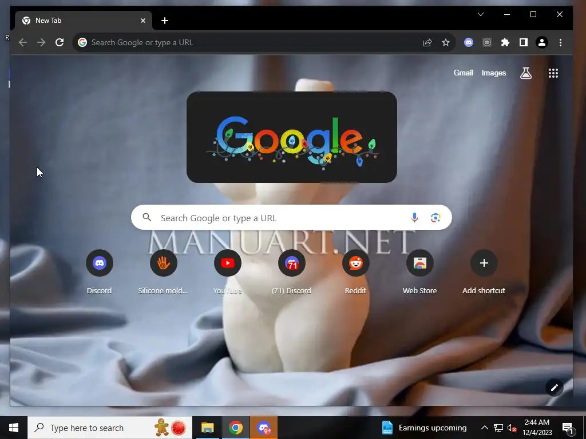
Task: Open the Google apps grid
Action: tap(553, 73)
